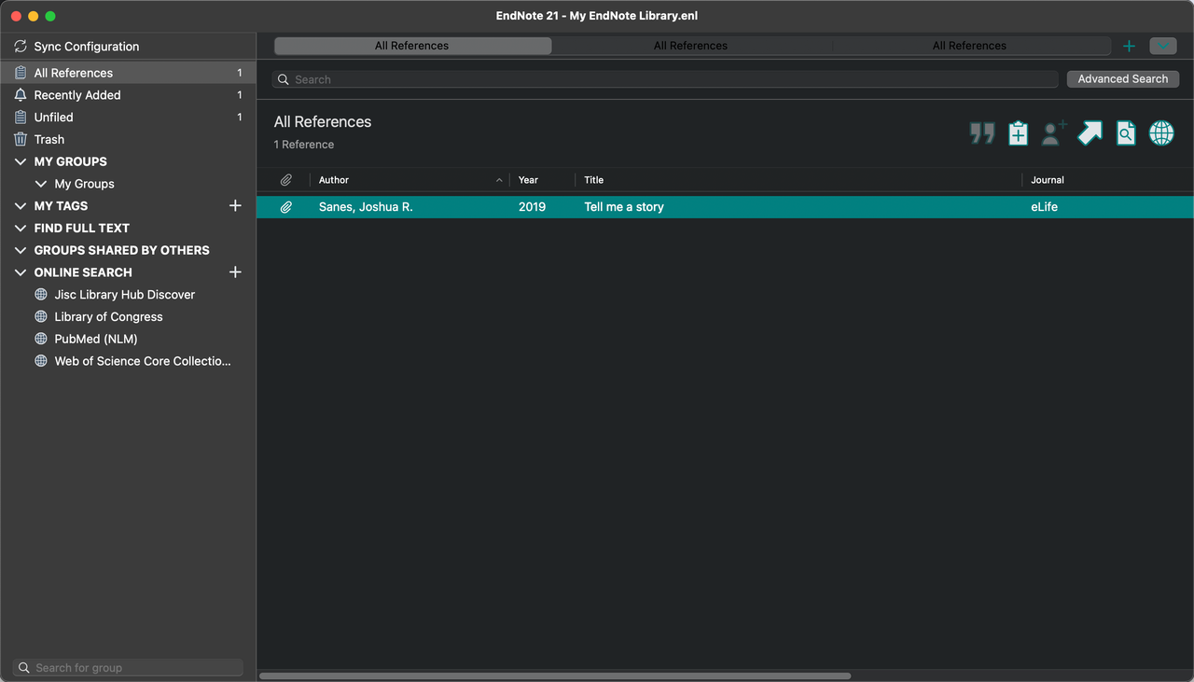Click the Advanced Search button
Image resolution: width=1194 pixels, height=682 pixels.
[1123, 79]
